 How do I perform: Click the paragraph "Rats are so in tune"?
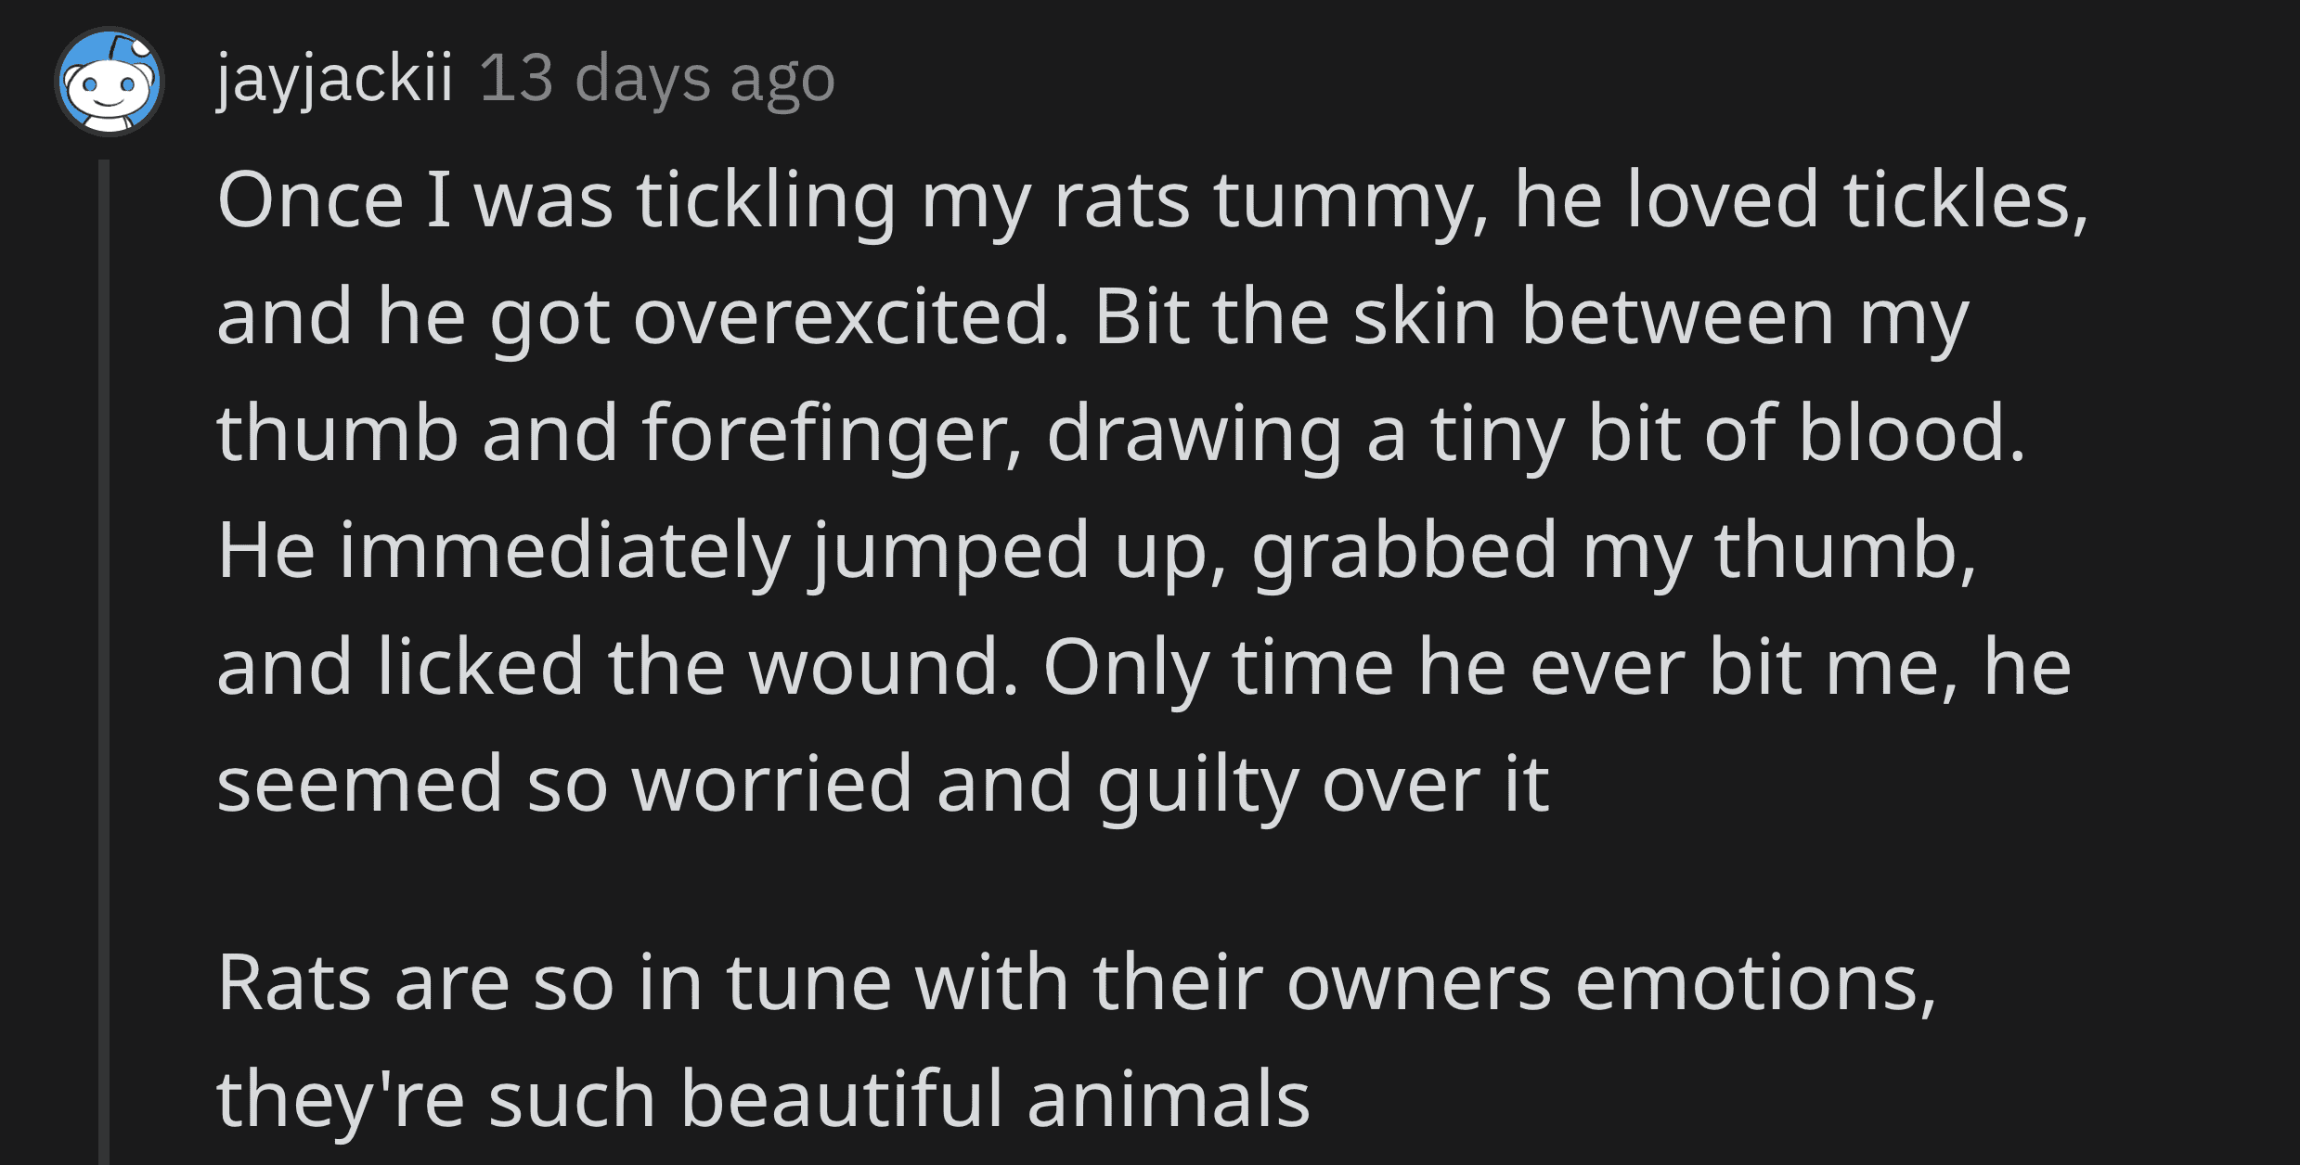click(1077, 1040)
